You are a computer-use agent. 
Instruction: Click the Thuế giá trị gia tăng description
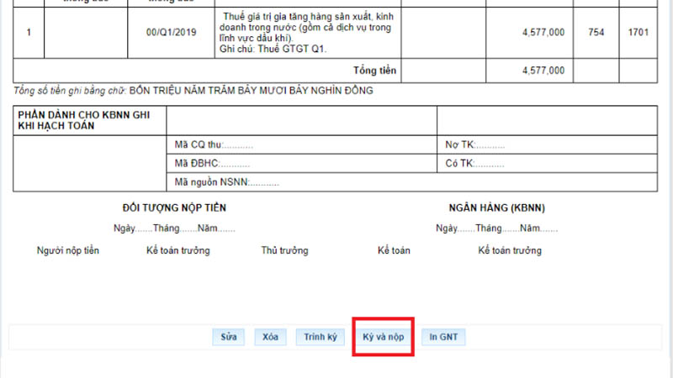pos(305,33)
